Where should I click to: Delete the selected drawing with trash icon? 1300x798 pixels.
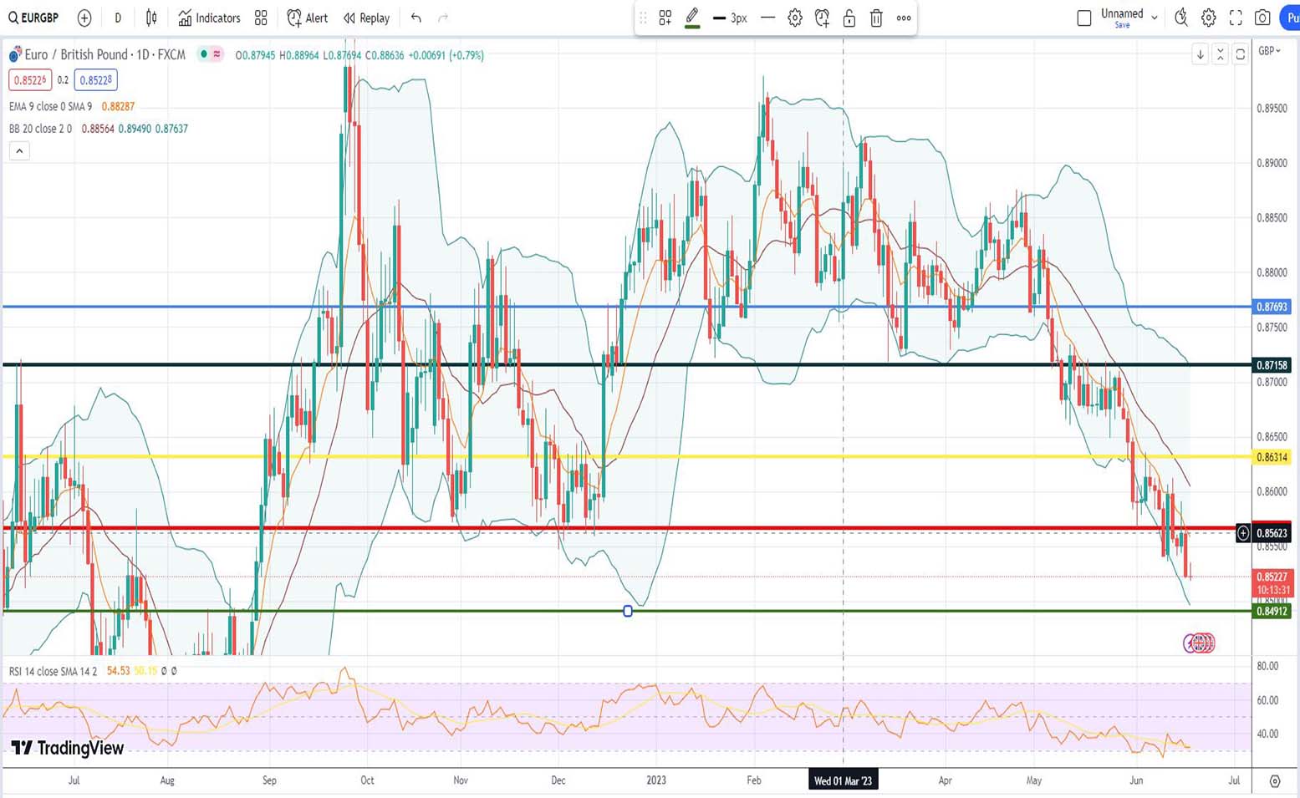(x=876, y=18)
